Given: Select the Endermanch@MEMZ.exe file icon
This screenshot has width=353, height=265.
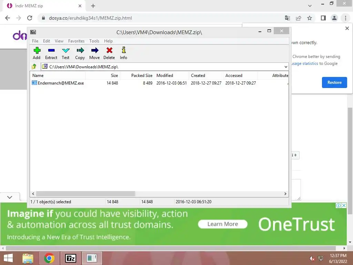Looking at the screenshot, I should (34, 83).
